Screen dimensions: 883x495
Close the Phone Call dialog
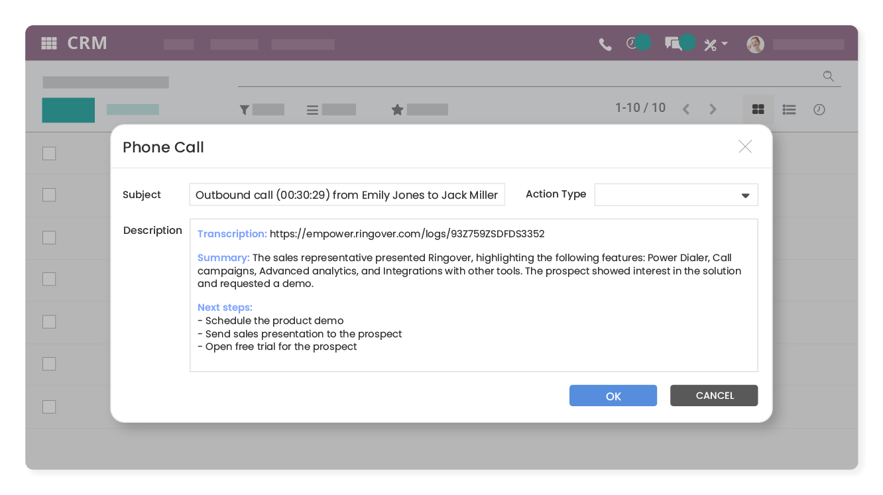coord(745,146)
